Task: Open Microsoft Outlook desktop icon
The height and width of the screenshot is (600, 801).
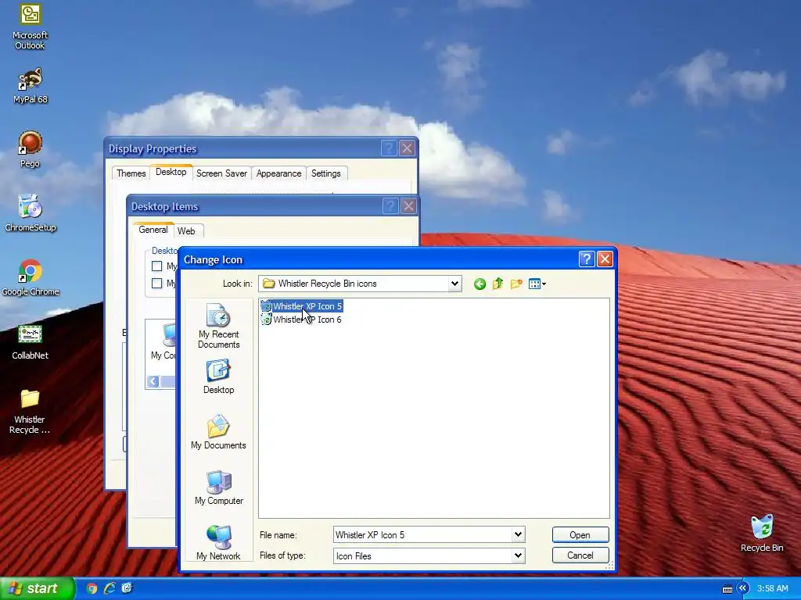Action: click(31, 27)
